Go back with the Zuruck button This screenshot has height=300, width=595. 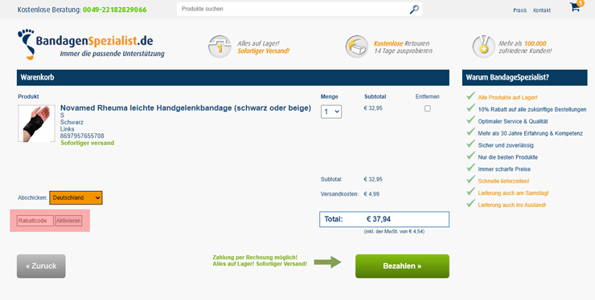(x=41, y=266)
